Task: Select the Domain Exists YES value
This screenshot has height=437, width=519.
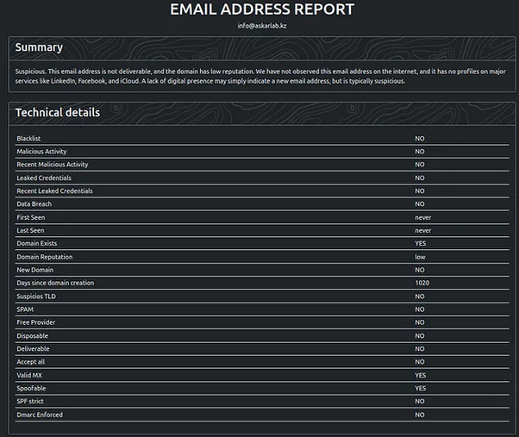Action: tap(420, 243)
